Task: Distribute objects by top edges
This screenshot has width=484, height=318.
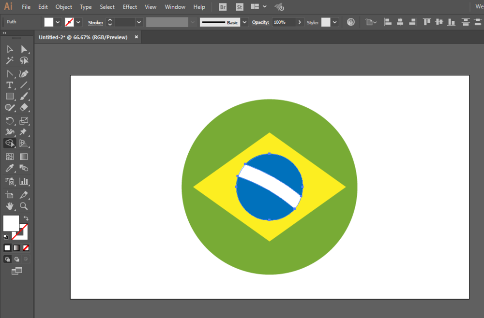Action: [x=466, y=22]
